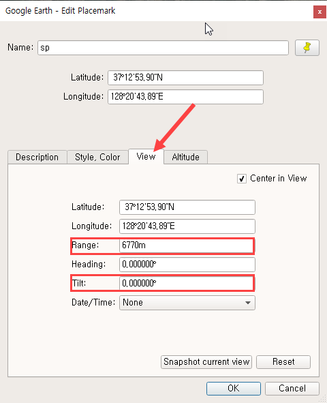Click the Heading value field
The width and height of the screenshot is (327, 403).
coord(187,265)
